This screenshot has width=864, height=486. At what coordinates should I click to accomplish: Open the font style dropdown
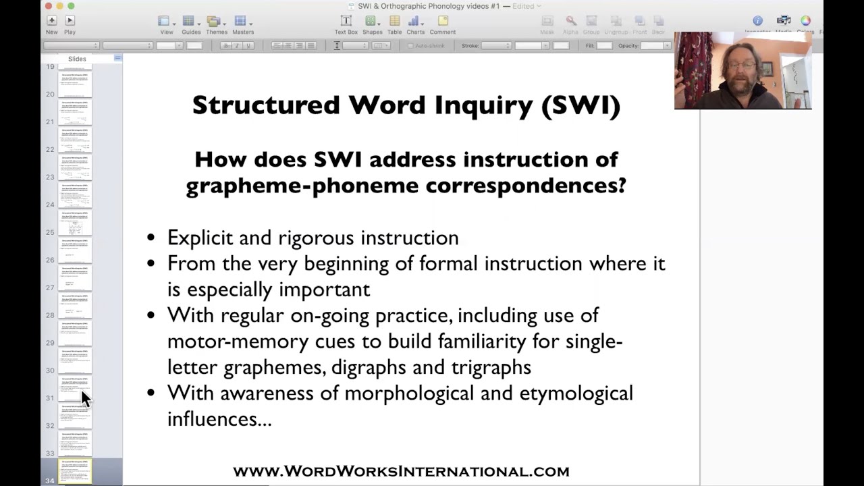[x=128, y=46]
